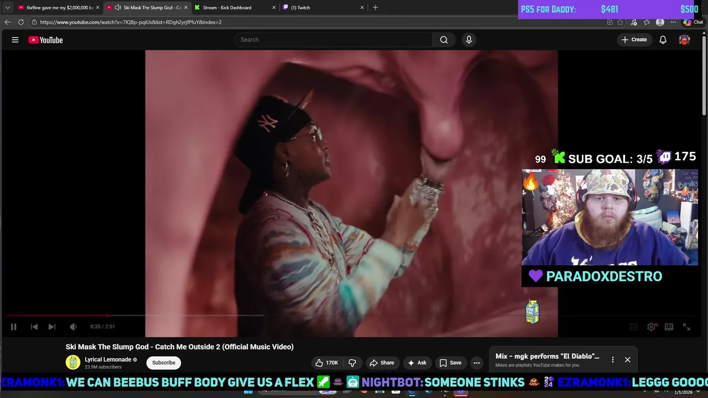Go back in browser history
Viewport: 708px width, 398px height.
tap(7, 22)
